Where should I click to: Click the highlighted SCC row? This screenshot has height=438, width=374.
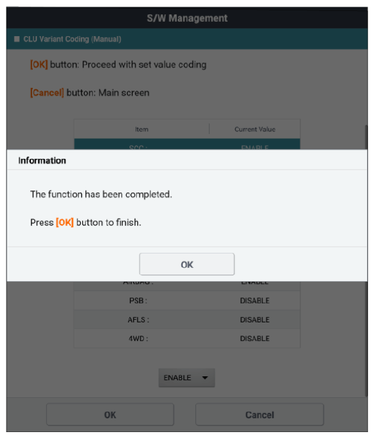(187, 144)
